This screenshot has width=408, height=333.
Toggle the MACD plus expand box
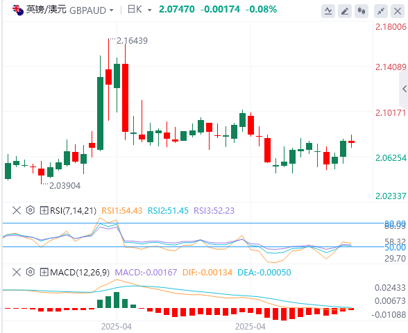(44, 273)
